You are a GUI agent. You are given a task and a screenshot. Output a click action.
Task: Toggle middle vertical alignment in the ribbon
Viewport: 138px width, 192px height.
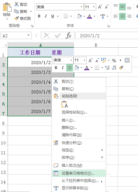[x=122, y=7]
